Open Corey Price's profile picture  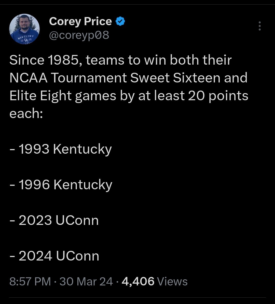click(24, 29)
